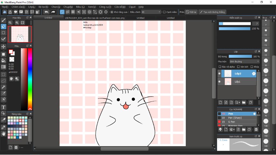
Task: Select the Hand tool
Action: (3, 134)
